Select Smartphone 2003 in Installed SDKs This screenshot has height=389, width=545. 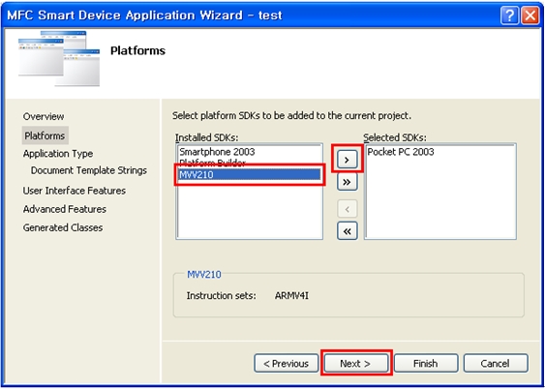[x=217, y=152]
